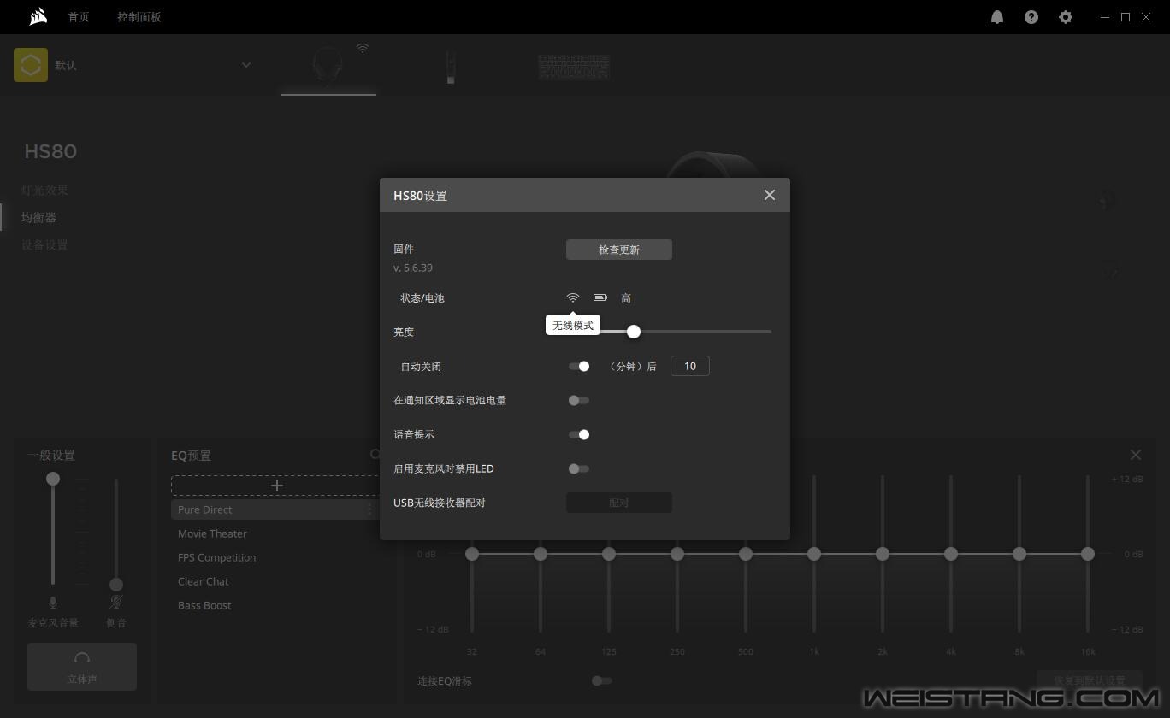Click the 125 Hz EQ band handle

(x=609, y=554)
